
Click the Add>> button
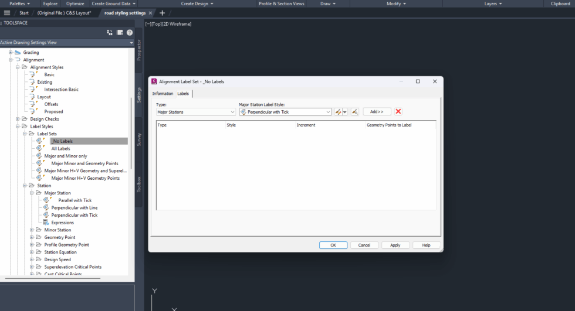377,112
